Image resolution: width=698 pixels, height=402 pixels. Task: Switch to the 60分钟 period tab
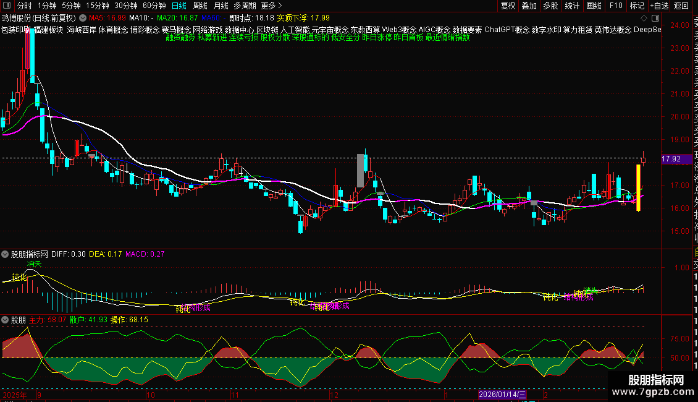pos(154,6)
